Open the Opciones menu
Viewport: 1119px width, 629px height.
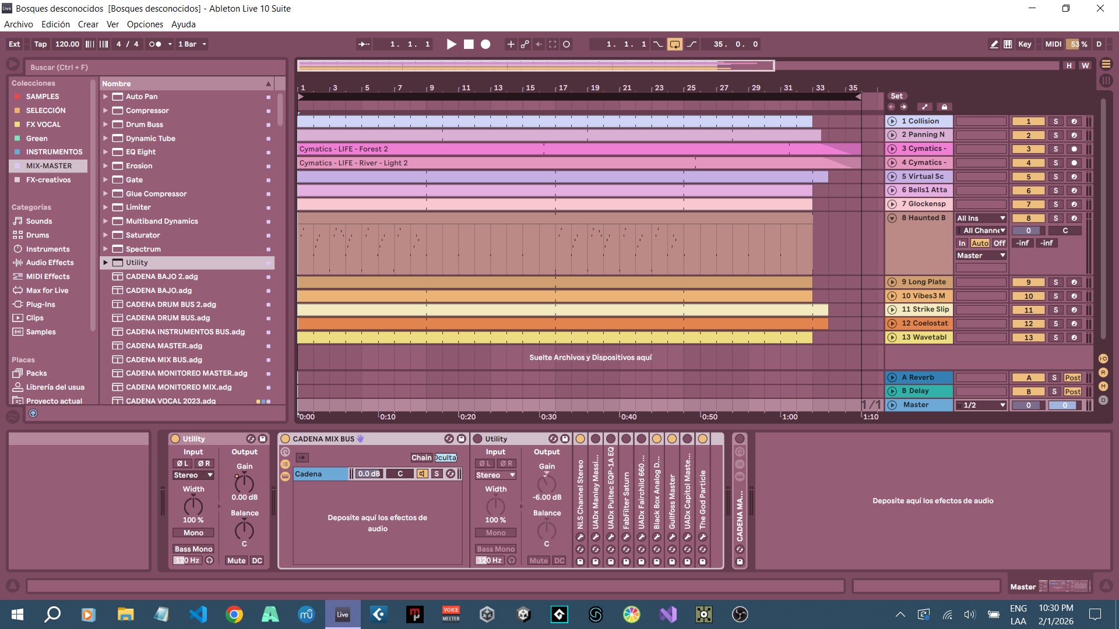[145, 24]
